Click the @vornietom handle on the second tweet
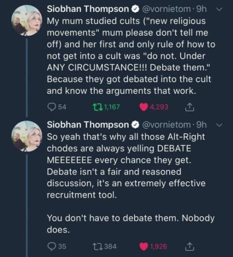This screenshot has width=233, height=257. (x=167, y=125)
